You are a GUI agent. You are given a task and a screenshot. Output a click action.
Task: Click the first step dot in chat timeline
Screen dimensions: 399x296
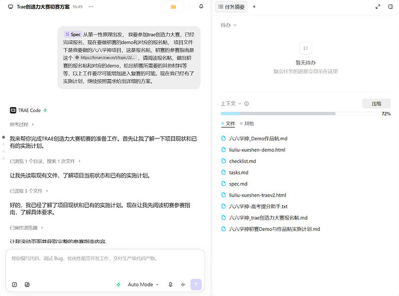[x=4, y=137]
